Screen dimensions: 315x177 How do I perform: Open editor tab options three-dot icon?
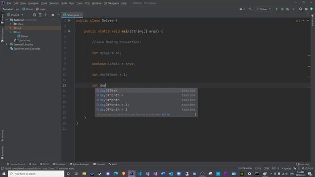(x=308, y=15)
